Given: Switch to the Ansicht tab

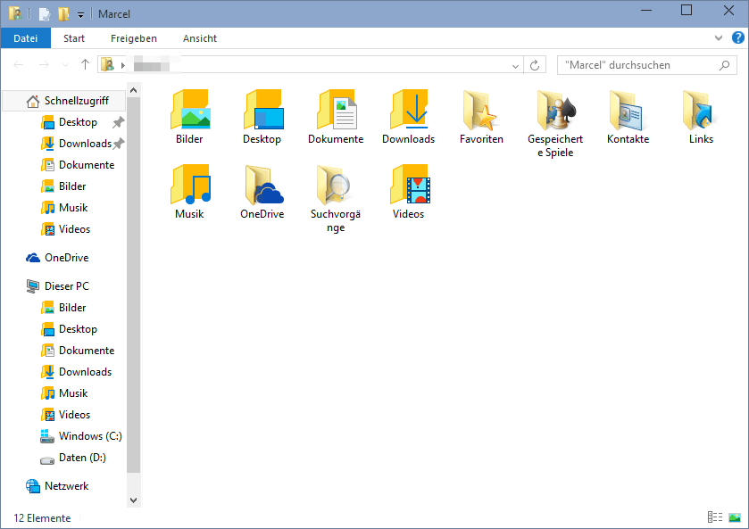Looking at the screenshot, I should click(x=199, y=38).
